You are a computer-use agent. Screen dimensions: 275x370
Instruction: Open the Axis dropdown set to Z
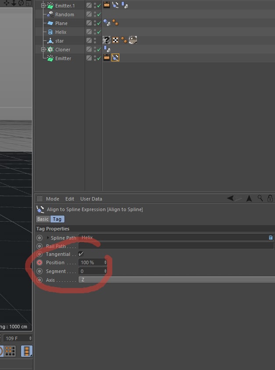pyautogui.click(x=177, y=280)
